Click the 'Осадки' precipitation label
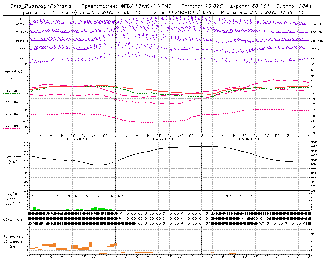The height and width of the screenshot is (259, 324). [13, 199]
